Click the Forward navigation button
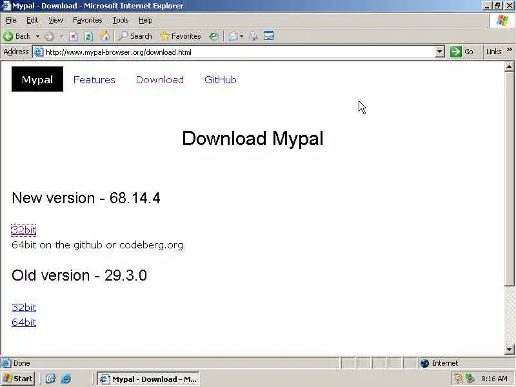This screenshot has height=387, width=516. [x=50, y=36]
